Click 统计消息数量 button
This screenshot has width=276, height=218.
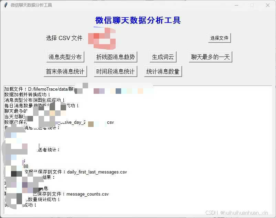(x=163, y=71)
